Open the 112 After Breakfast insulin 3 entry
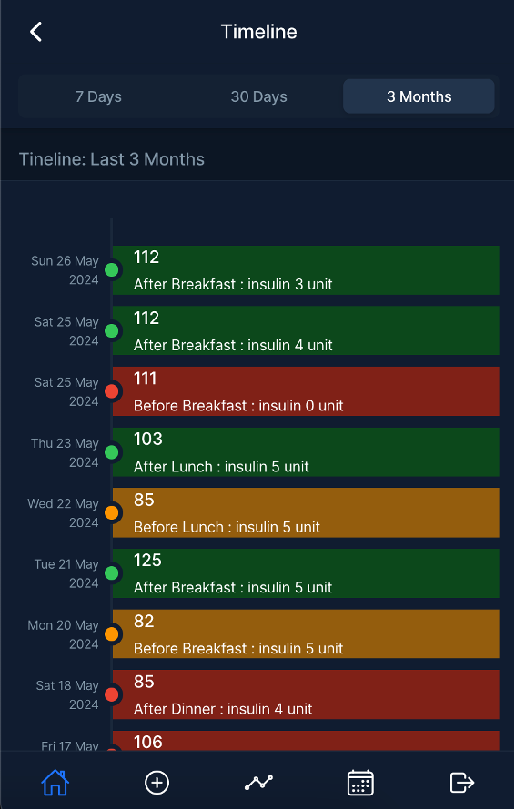 306,270
